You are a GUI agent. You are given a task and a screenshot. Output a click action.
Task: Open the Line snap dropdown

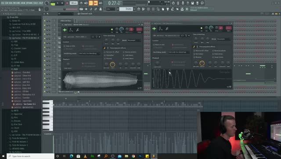pos(111,9)
